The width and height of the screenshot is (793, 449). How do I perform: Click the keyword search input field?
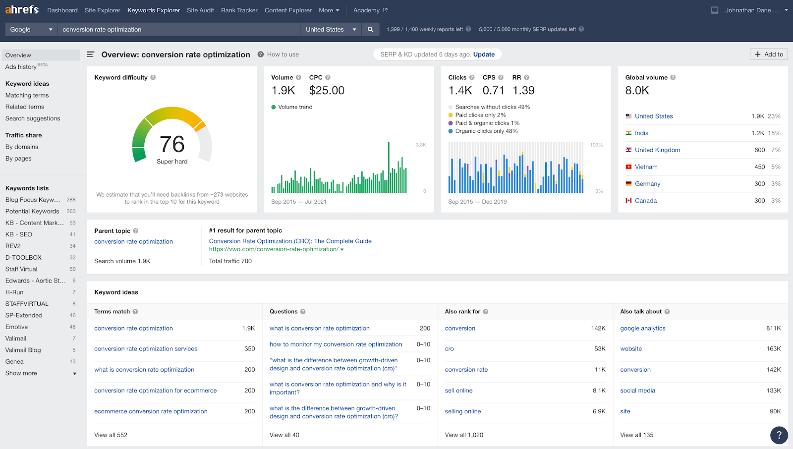pyautogui.click(x=179, y=29)
